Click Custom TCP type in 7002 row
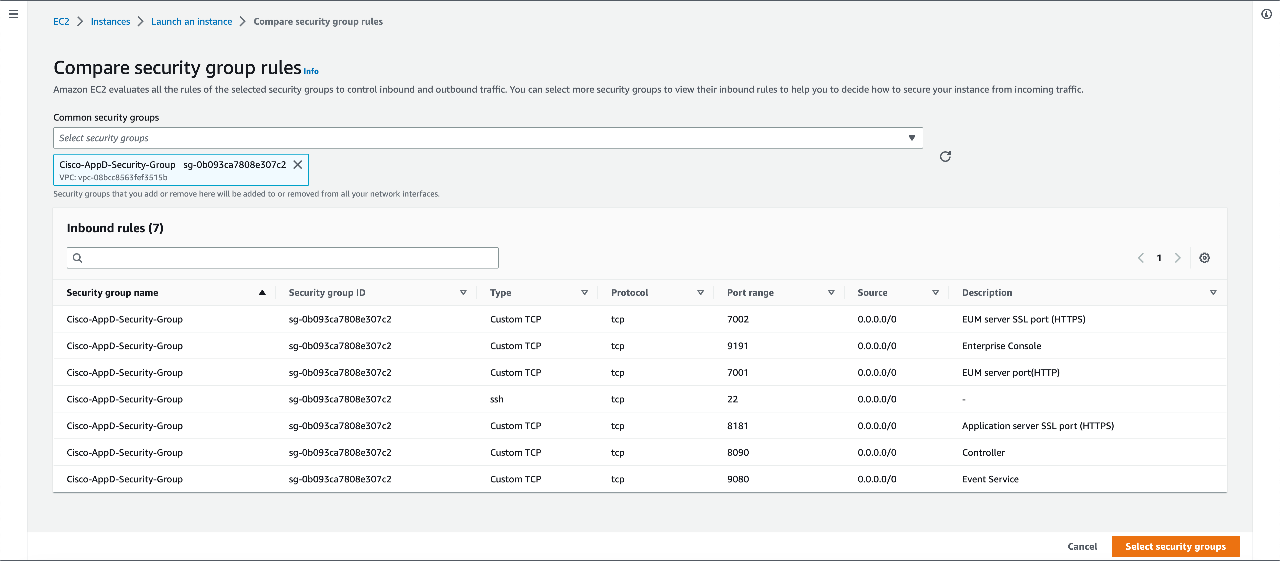The width and height of the screenshot is (1280, 561). tap(515, 319)
